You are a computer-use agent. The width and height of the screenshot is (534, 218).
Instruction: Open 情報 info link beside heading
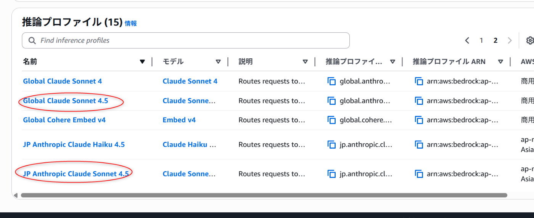coord(130,24)
